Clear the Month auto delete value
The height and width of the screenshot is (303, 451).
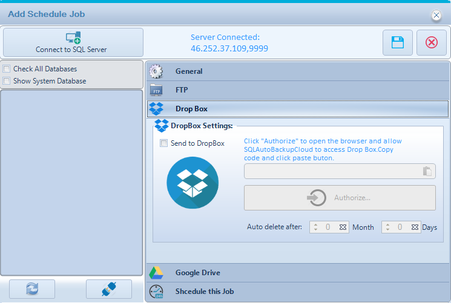[x=343, y=227]
